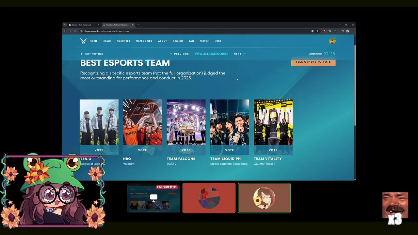The width and height of the screenshot is (418, 235).
Task: Select the EN DIRECTO screen share thumbnail
Action: [153, 198]
